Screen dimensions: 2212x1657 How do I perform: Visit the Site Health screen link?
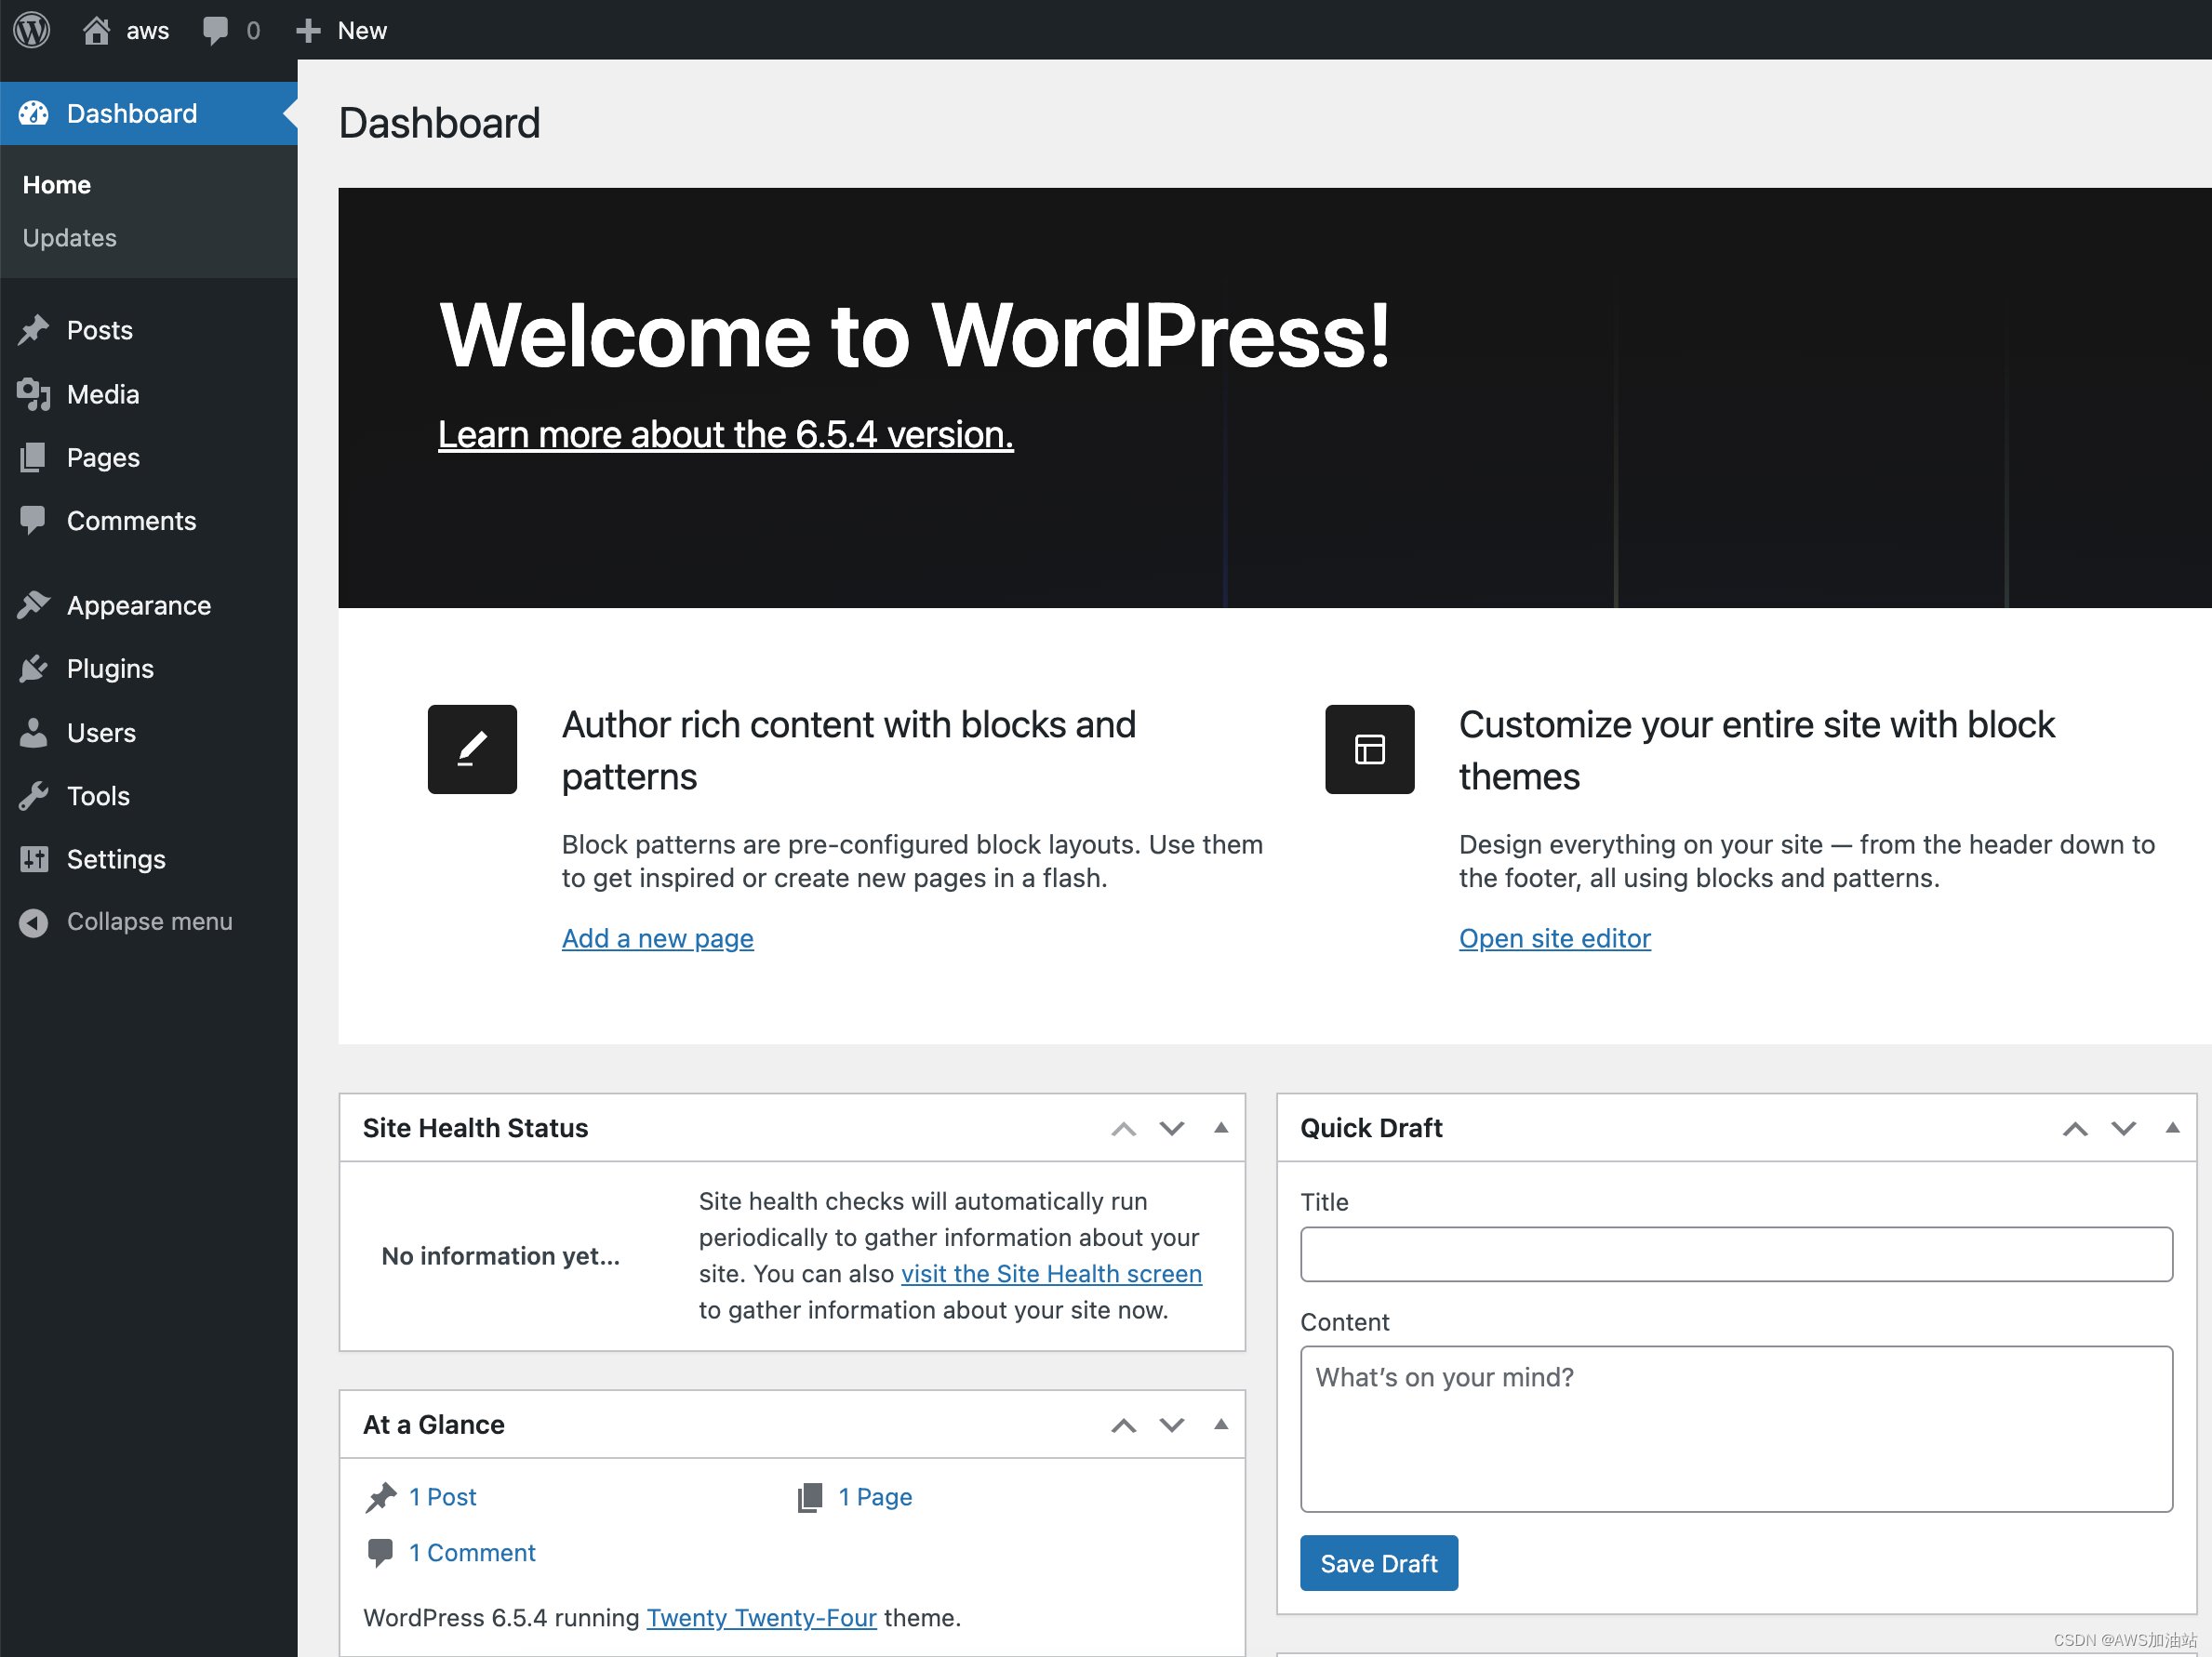1051,1273
